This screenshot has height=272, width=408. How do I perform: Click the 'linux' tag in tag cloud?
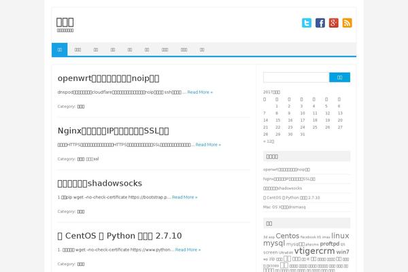(340, 236)
